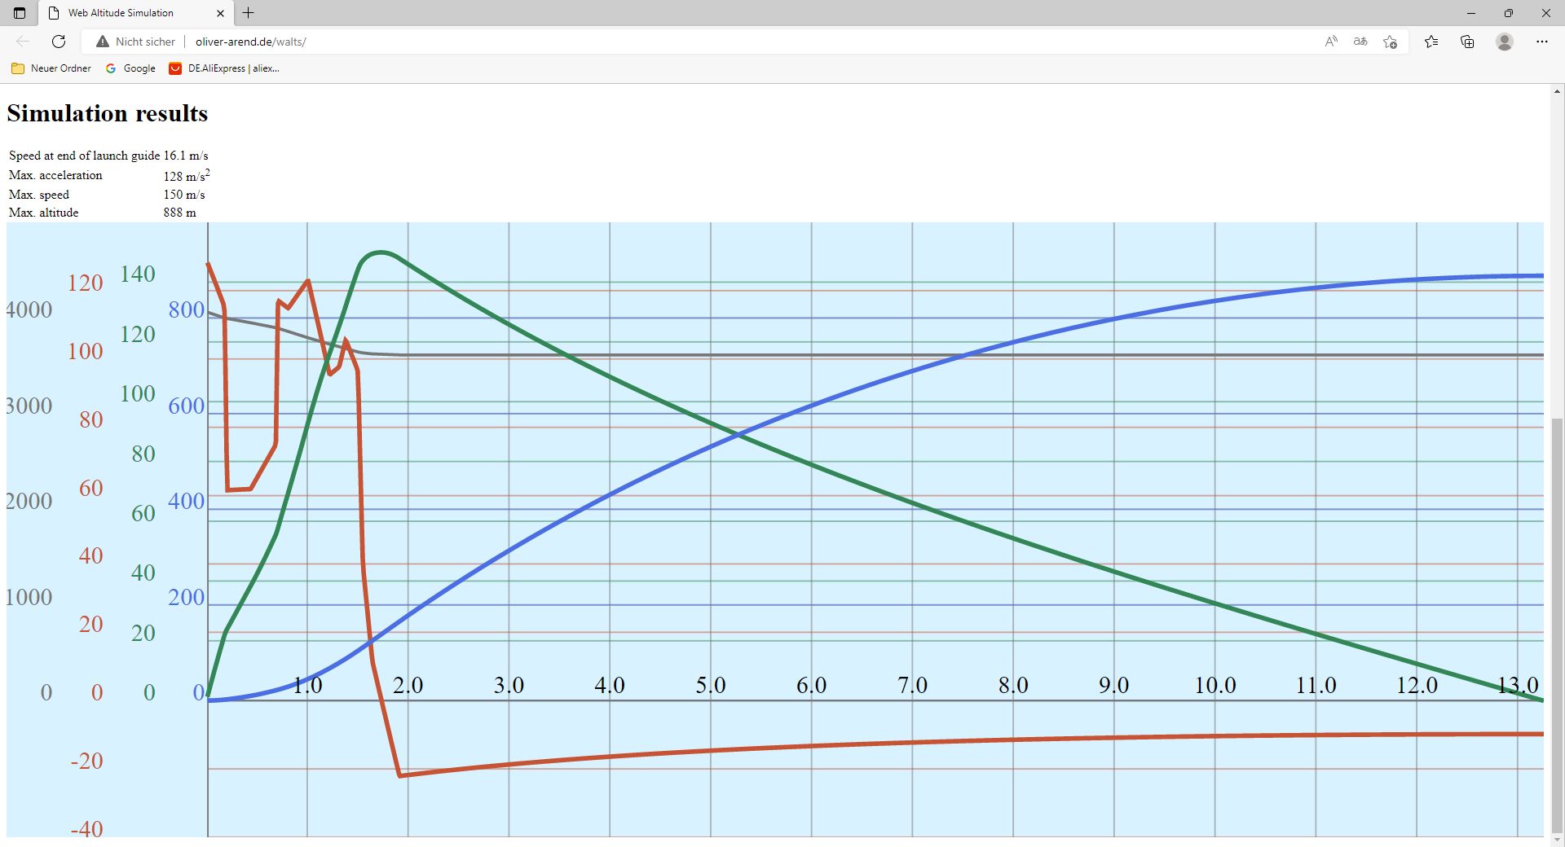Click the 'Nicht sicher' security warning

pyautogui.click(x=135, y=42)
